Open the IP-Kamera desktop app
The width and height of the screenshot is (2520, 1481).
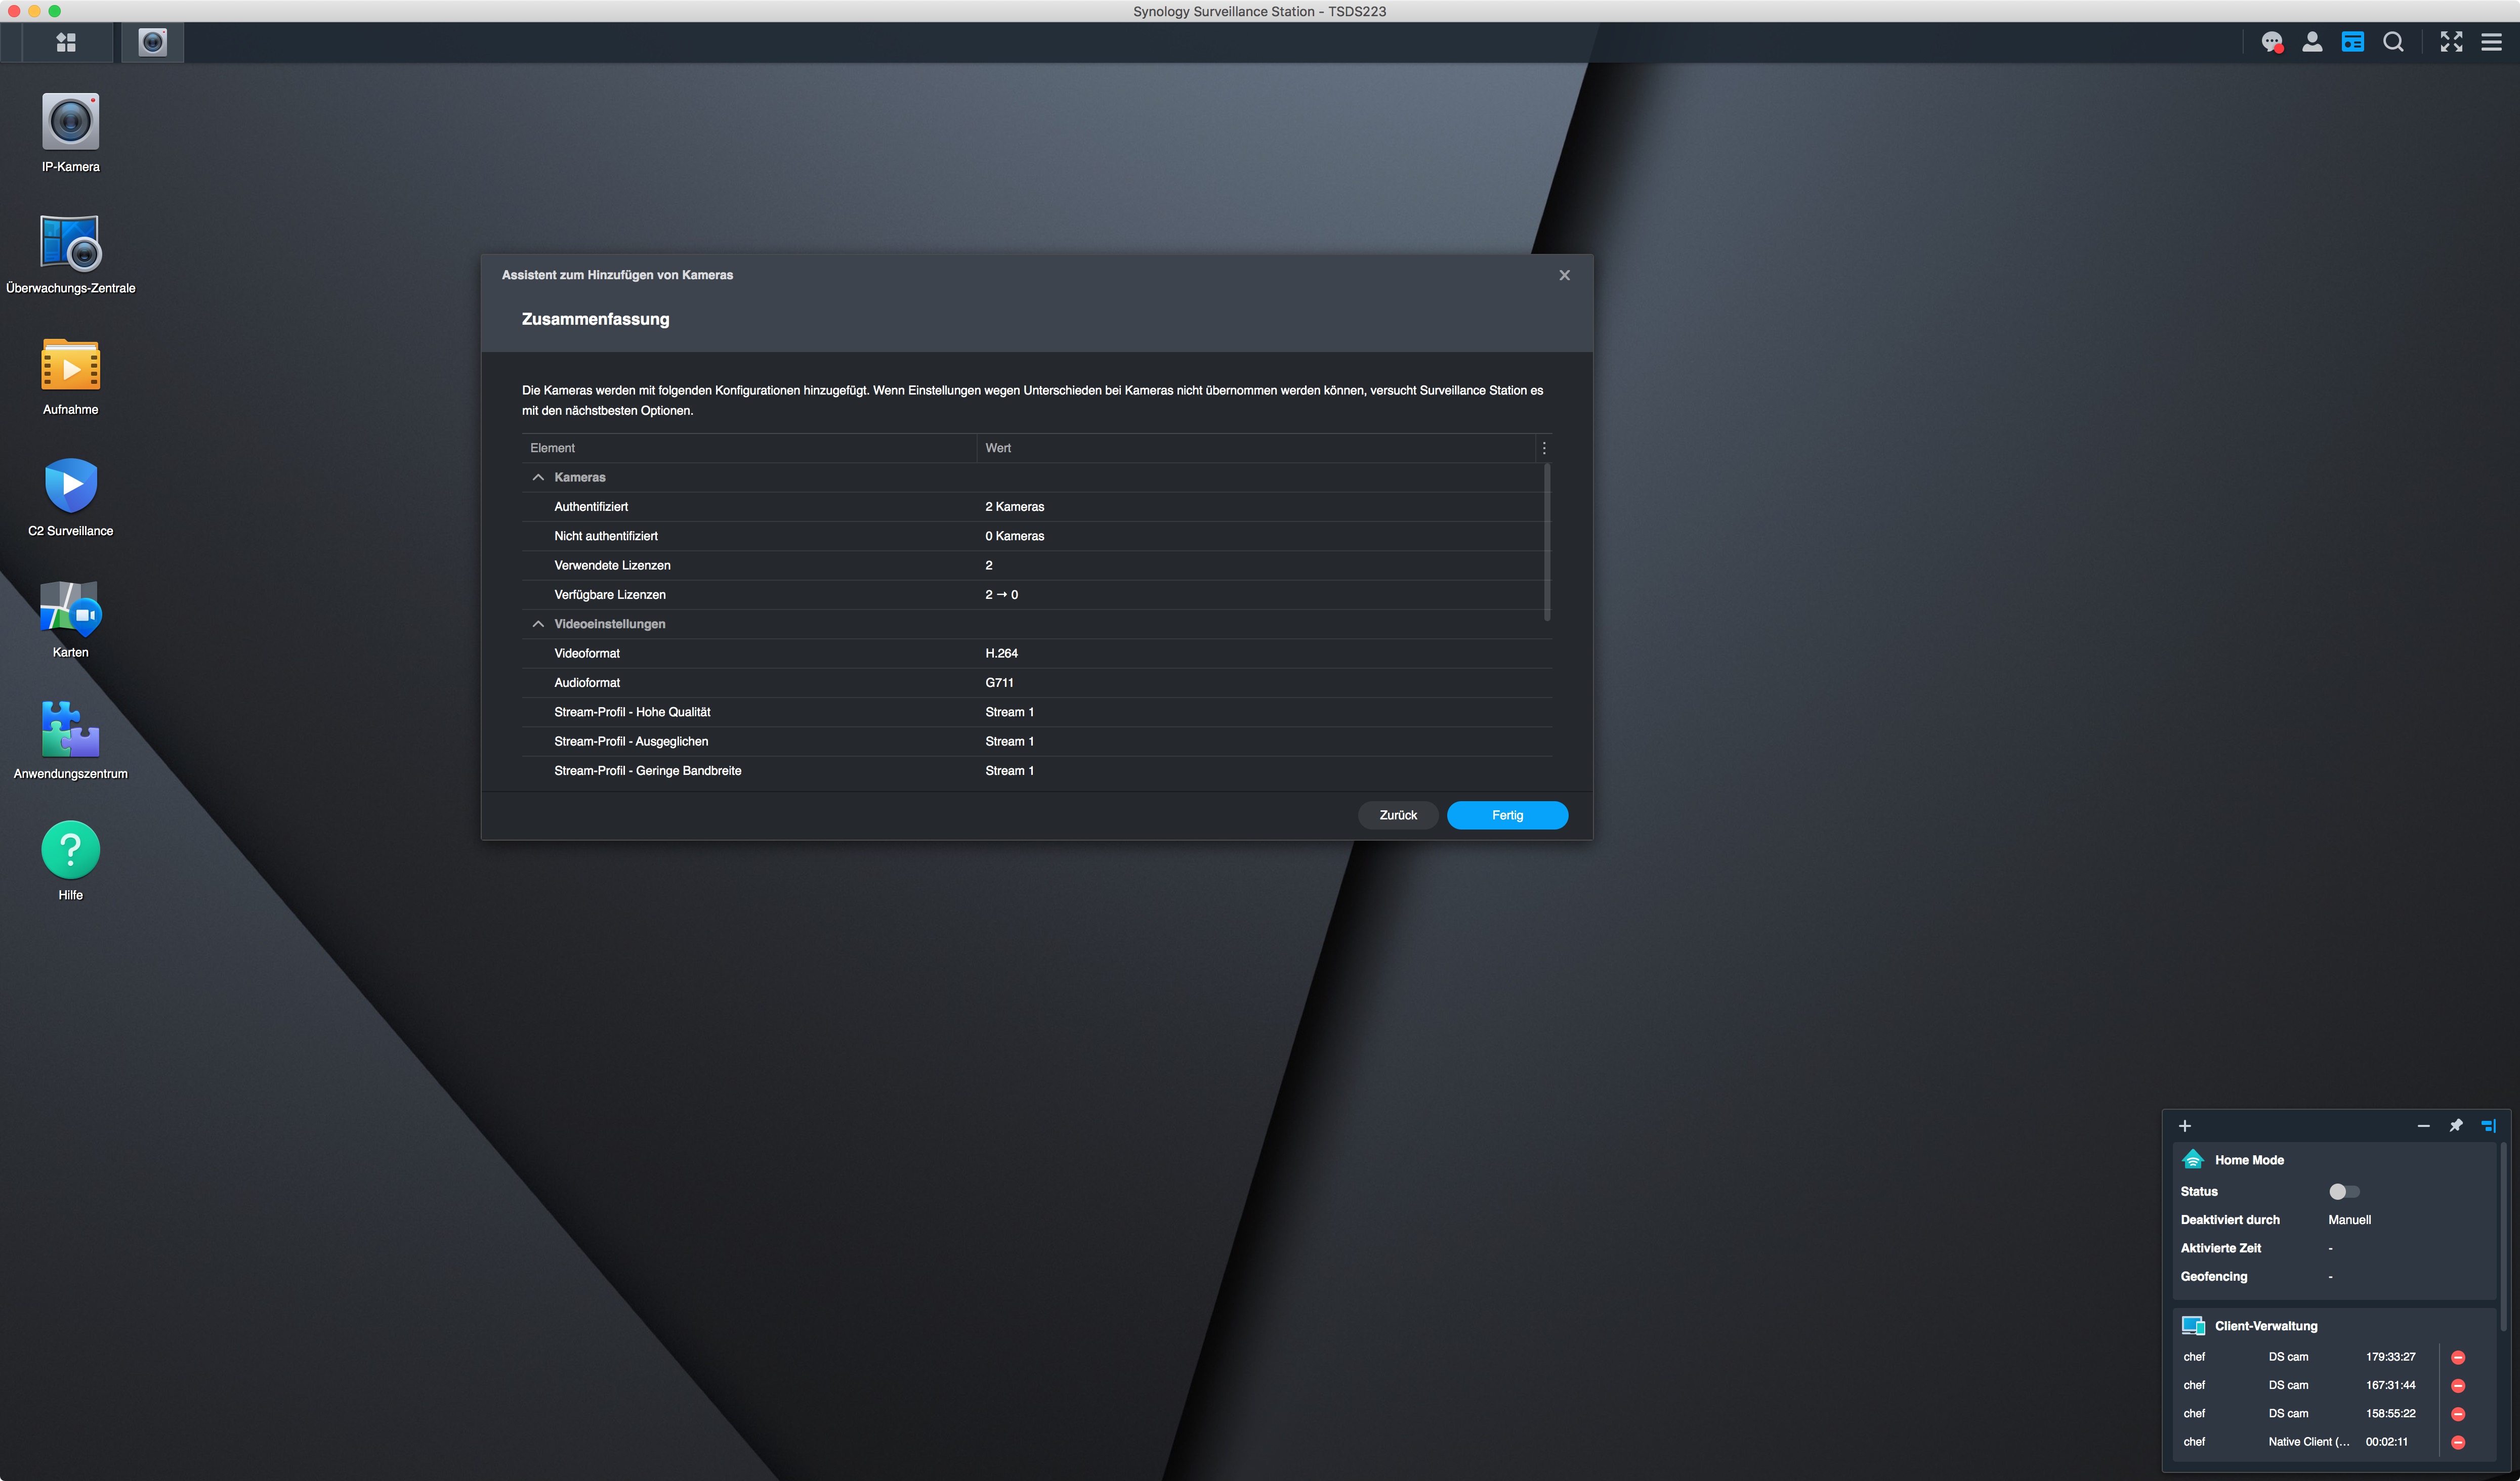click(70, 123)
